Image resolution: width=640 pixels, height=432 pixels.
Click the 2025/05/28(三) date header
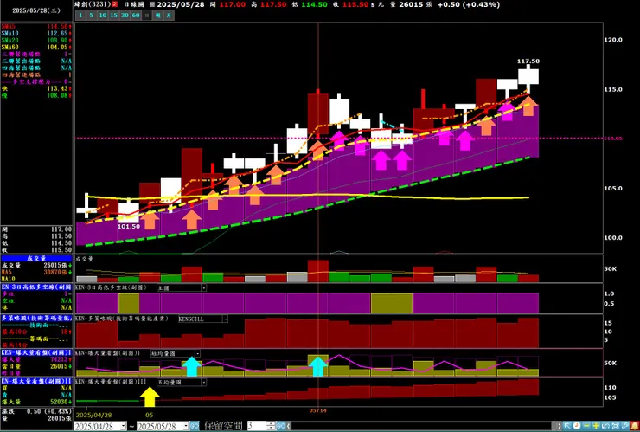(36, 10)
